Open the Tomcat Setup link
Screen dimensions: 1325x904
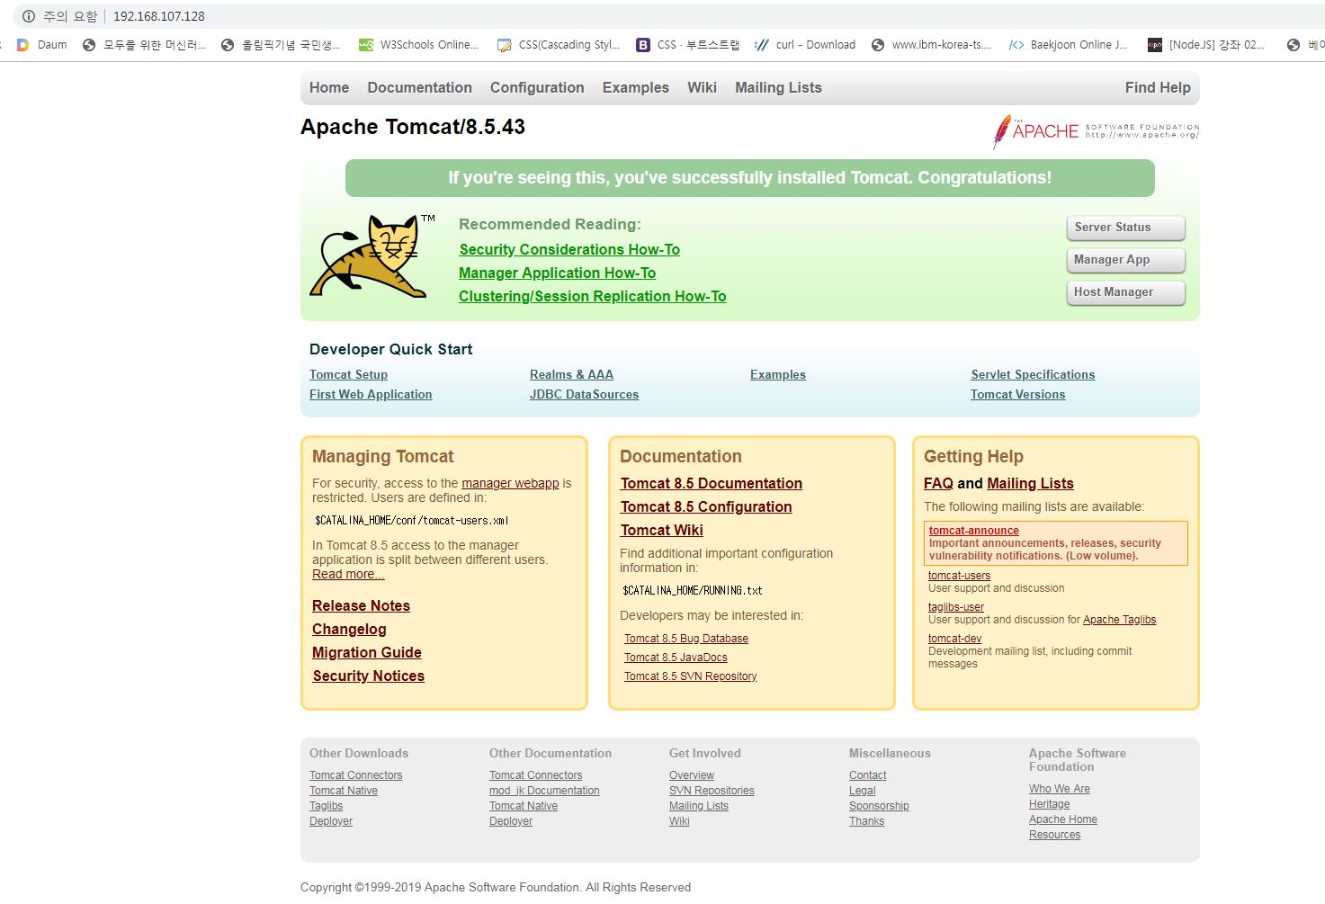[x=348, y=375]
